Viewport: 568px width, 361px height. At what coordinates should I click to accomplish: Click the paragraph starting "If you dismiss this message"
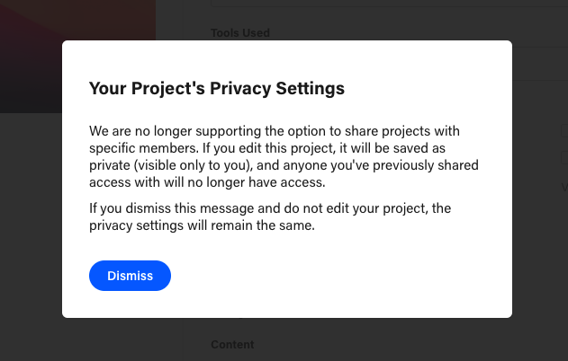(x=270, y=216)
